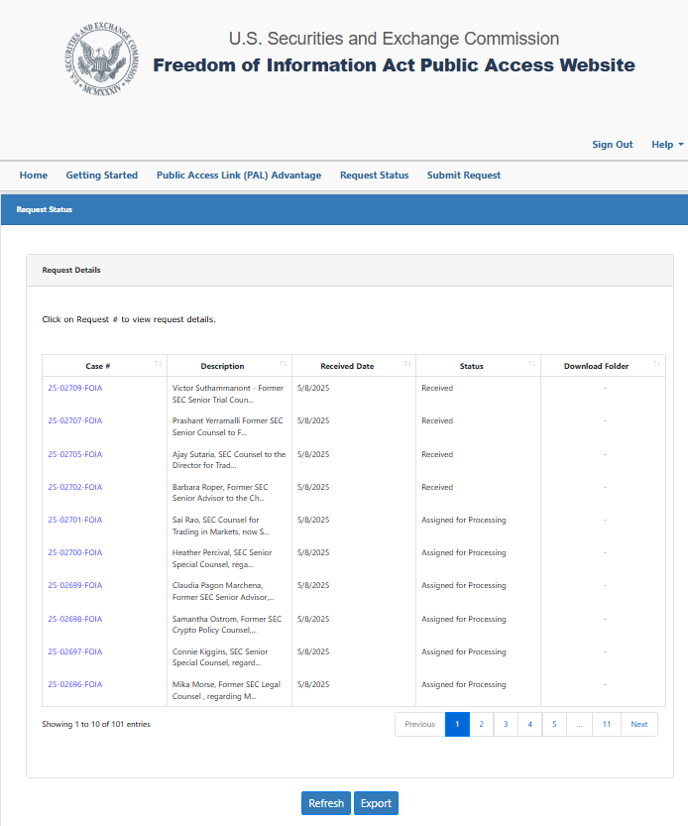The image size is (688, 826).
Task: Open case 25-02698-FOIA details
Action: click(74, 619)
